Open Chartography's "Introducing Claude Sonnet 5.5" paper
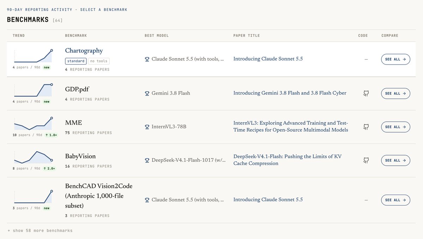Image resolution: width=423 pixels, height=239 pixels. tap(268, 59)
